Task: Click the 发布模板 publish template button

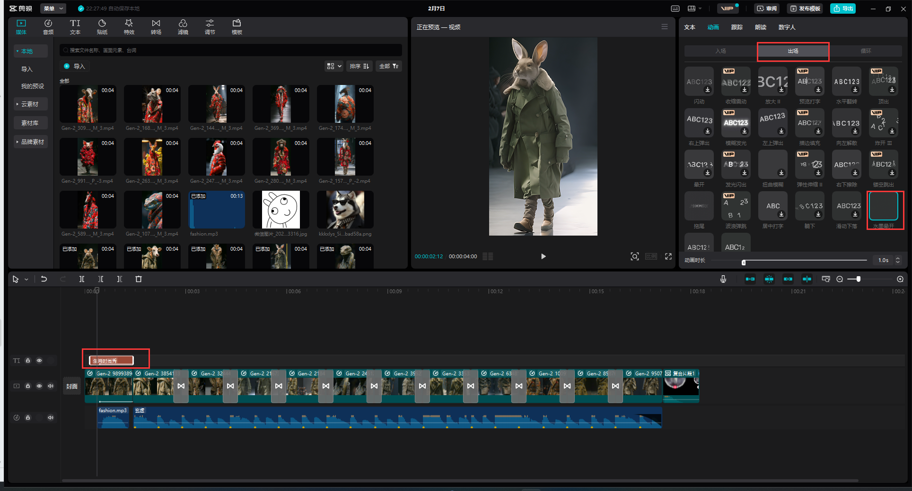Action: (x=805, y=8)
